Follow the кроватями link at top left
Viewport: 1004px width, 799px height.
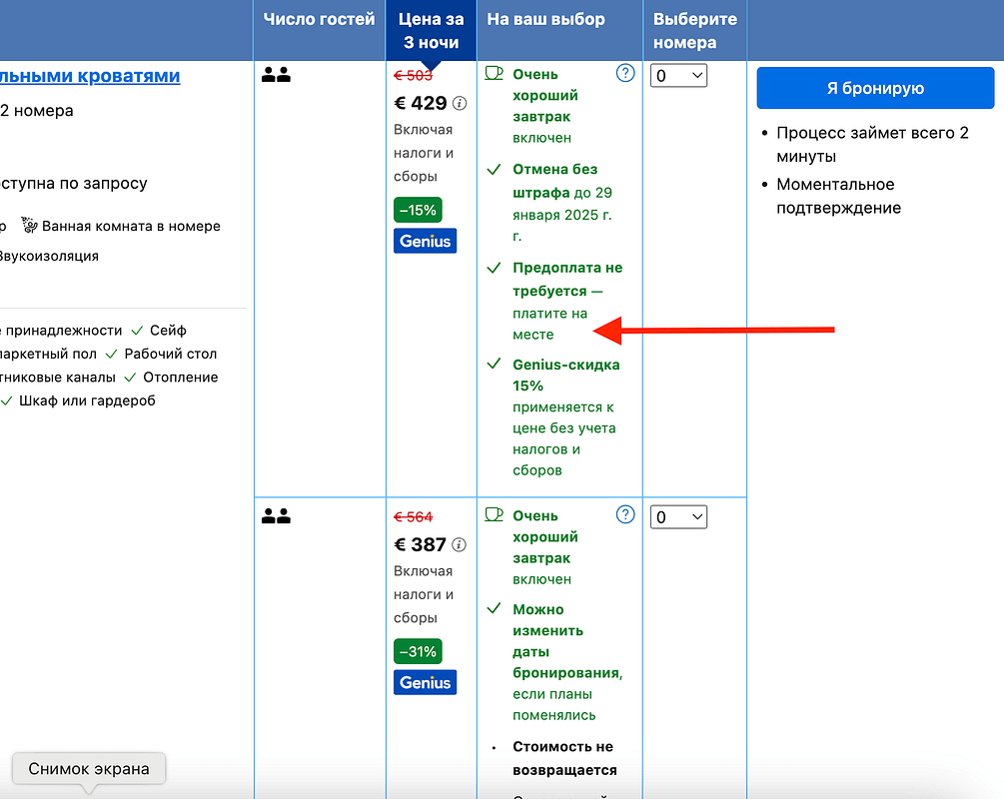[90, 76]
